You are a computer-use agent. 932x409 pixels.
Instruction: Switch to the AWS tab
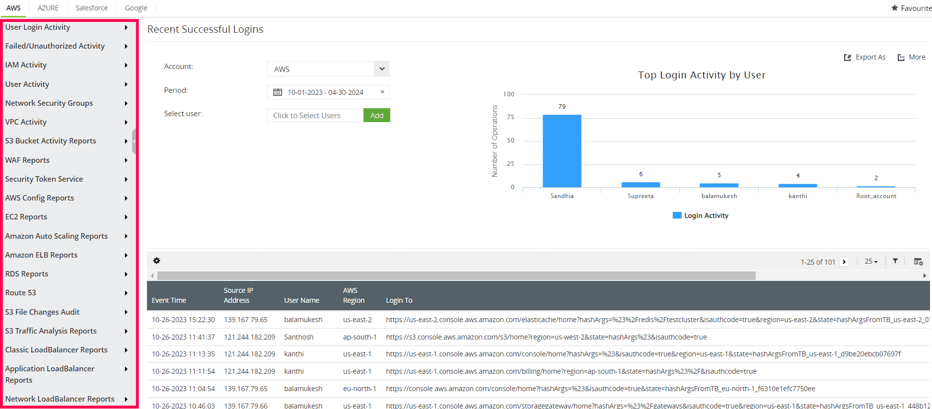pyautogui.click(x=13, y=8)
